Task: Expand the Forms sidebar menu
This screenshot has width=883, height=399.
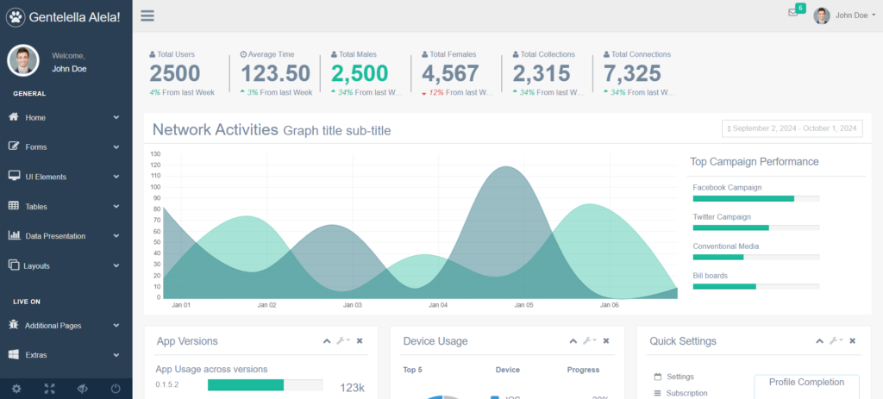Action: tap(66, 147)
